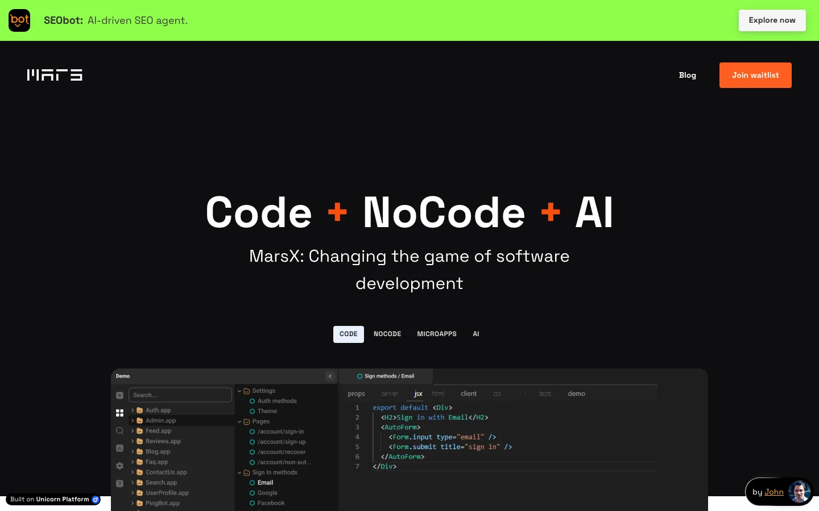This screenshot has height=511, width=819.
Task: Click the folder icon beside PingBot.app
Action: [x=140, y=503]
